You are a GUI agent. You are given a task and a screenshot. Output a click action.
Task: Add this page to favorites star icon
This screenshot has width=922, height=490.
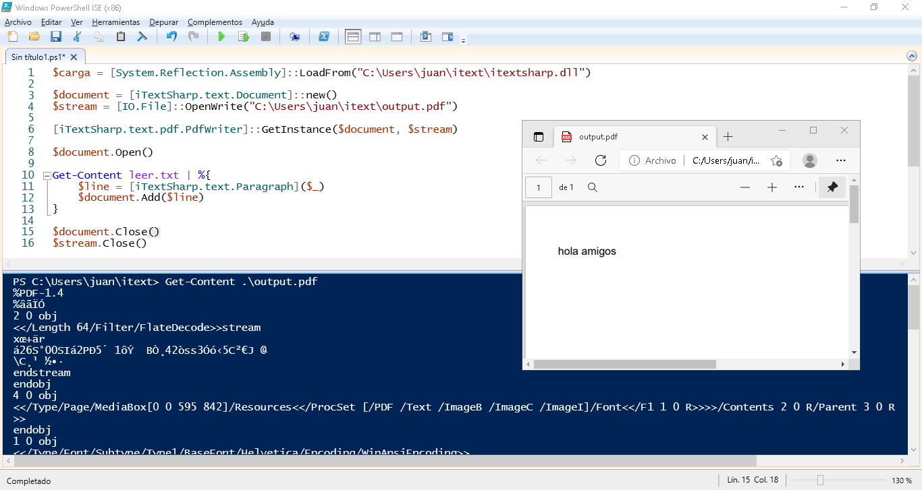(x=776, y=160)
